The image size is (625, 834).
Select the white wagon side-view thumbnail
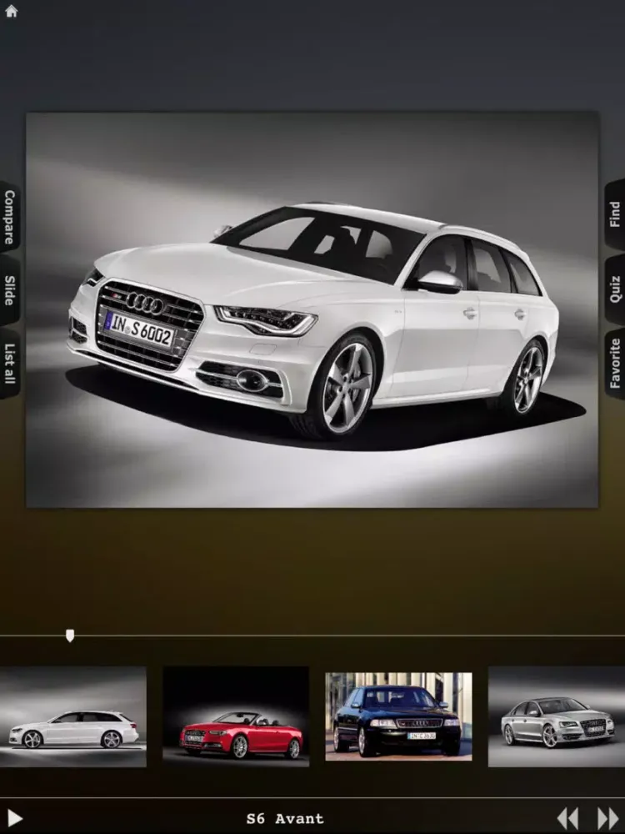coord(72,716)
